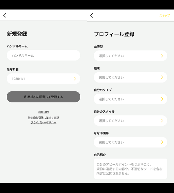The width and height of the screenshot is (174, 193).
Task: Click the 新規登録 heading
Action: tap(17, 34)
